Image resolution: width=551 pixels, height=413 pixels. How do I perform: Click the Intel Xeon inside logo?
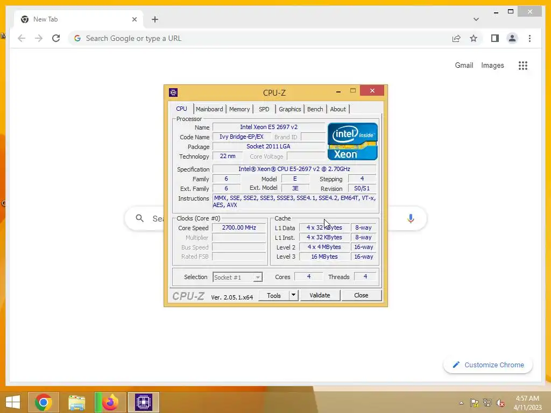tap(352, 141)
